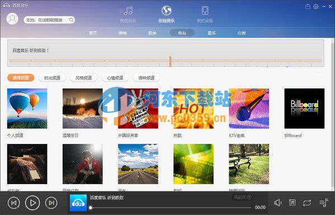Show lyrics with the 词 icon
Image resolution: width=335 pixels, height=215 pixels.
(x=292, y=202)
